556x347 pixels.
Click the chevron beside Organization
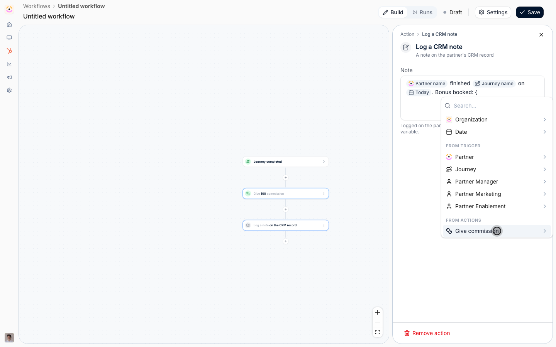[545, 120]
